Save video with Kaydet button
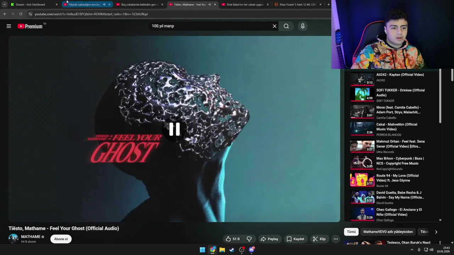 295,239
